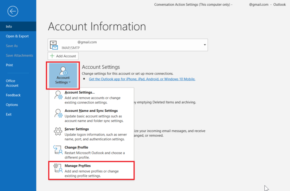Toggle the Account Settings dropdown button

63,75
